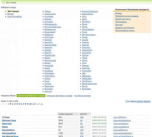
Task: Click the home icon in the breadcrumb bar
Action: click(x=3, y=3)
